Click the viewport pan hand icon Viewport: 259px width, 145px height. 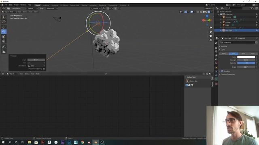(x=210, y=32)
